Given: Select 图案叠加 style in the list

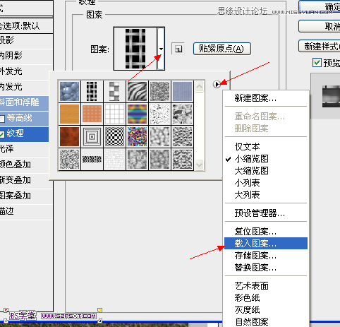Looking at the screenshot, I should 26,196.
